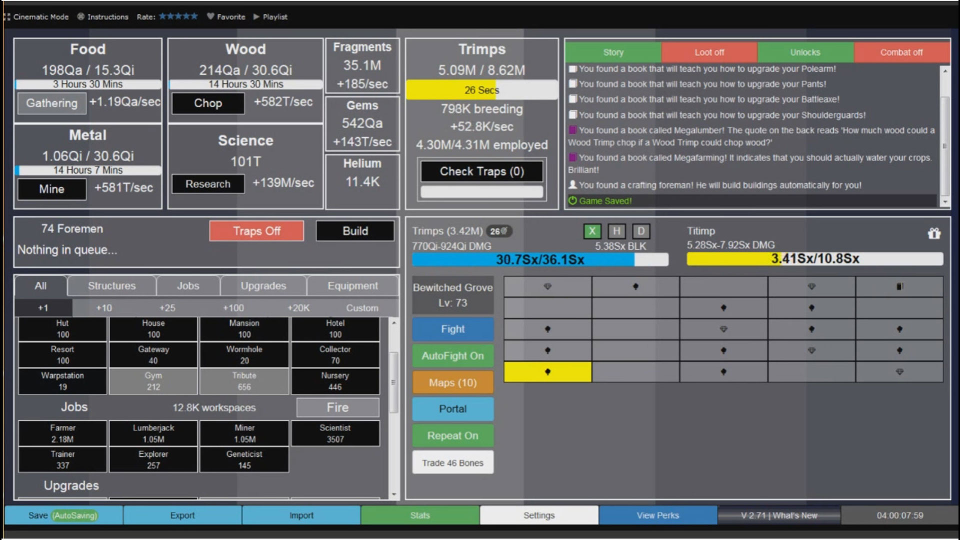The image size is (960, 540).
Task: Toggle the Combat off message filter
Action: click(x=901, y=52)
